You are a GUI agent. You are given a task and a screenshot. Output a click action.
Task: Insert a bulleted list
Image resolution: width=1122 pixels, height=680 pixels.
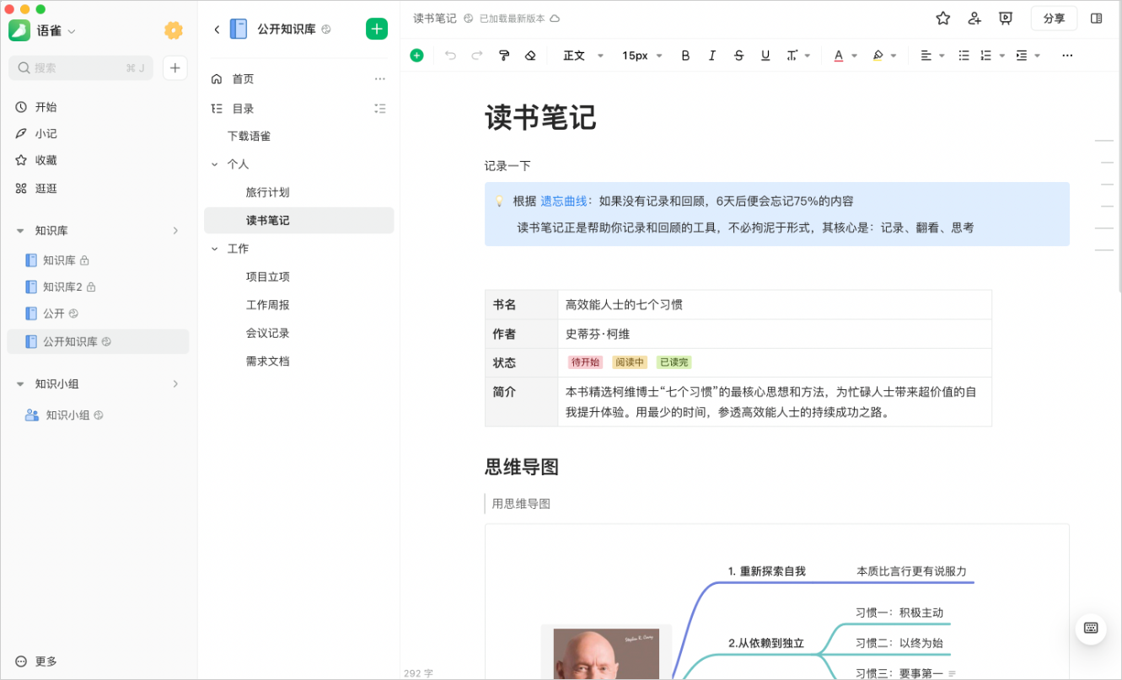964,56
